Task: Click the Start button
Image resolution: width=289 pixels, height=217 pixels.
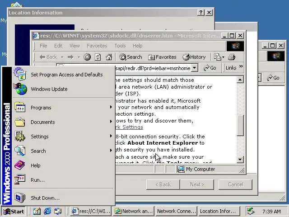Action: [x=14, y=211]
